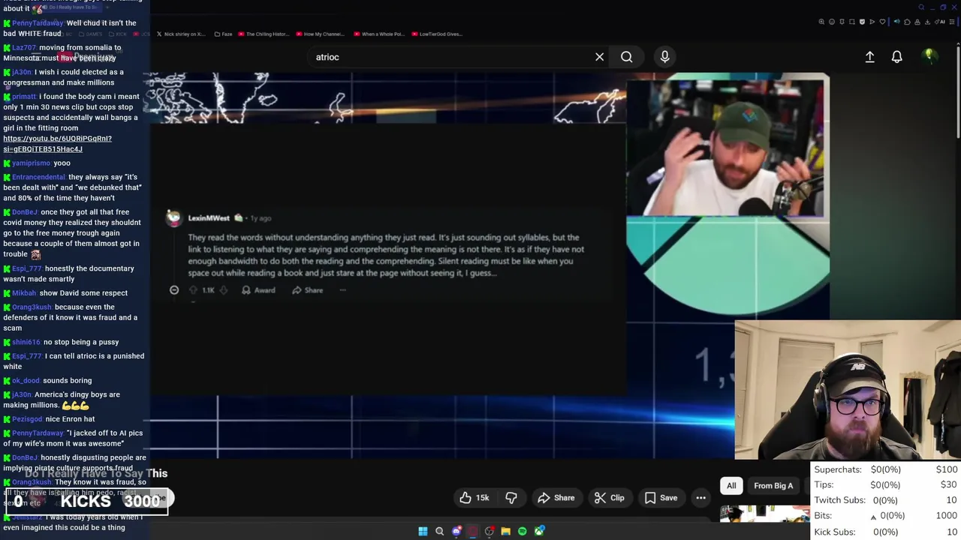Open the comment's three-dot overflow menu
This screenshot has width=961, height=540.
coord(342,290)
